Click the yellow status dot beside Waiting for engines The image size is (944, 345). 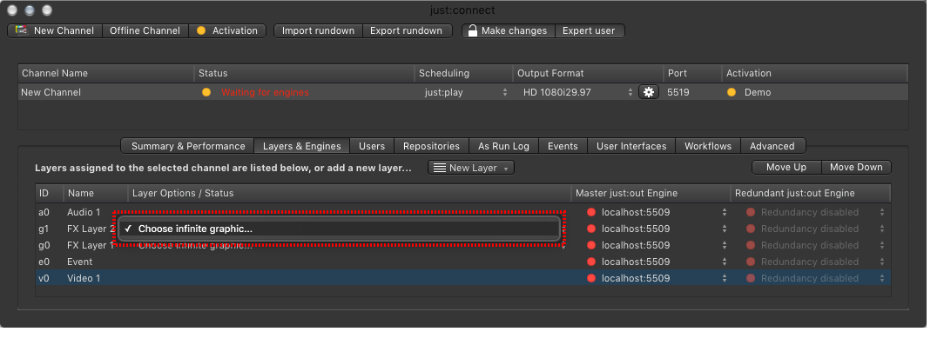(206, 93)
